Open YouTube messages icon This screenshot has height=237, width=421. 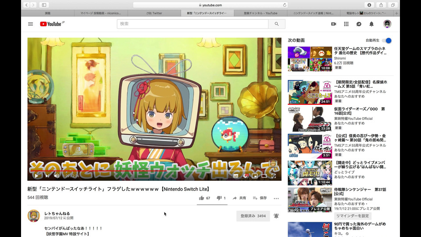(359, 24)
